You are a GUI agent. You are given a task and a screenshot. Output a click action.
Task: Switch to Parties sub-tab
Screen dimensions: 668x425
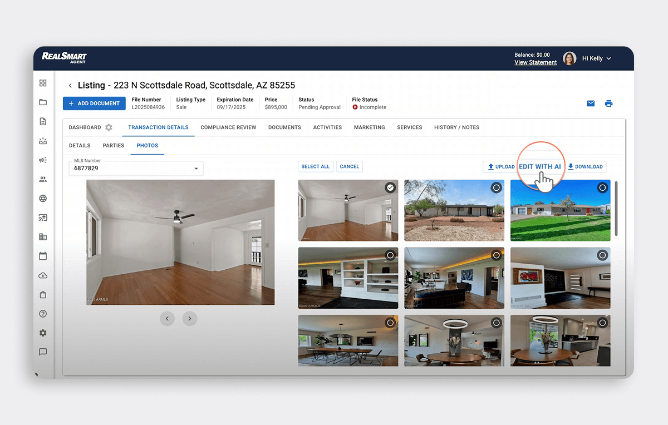coord(114,146)
